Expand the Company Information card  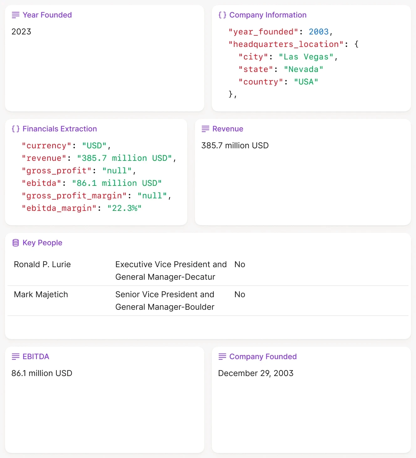pyautogui.click(x=268, y=15)
